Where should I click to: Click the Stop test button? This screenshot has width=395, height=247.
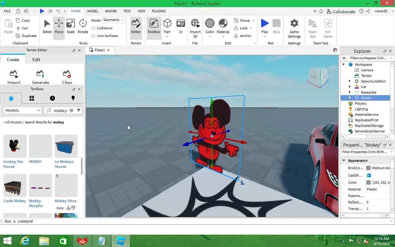(x=276, y=27)
